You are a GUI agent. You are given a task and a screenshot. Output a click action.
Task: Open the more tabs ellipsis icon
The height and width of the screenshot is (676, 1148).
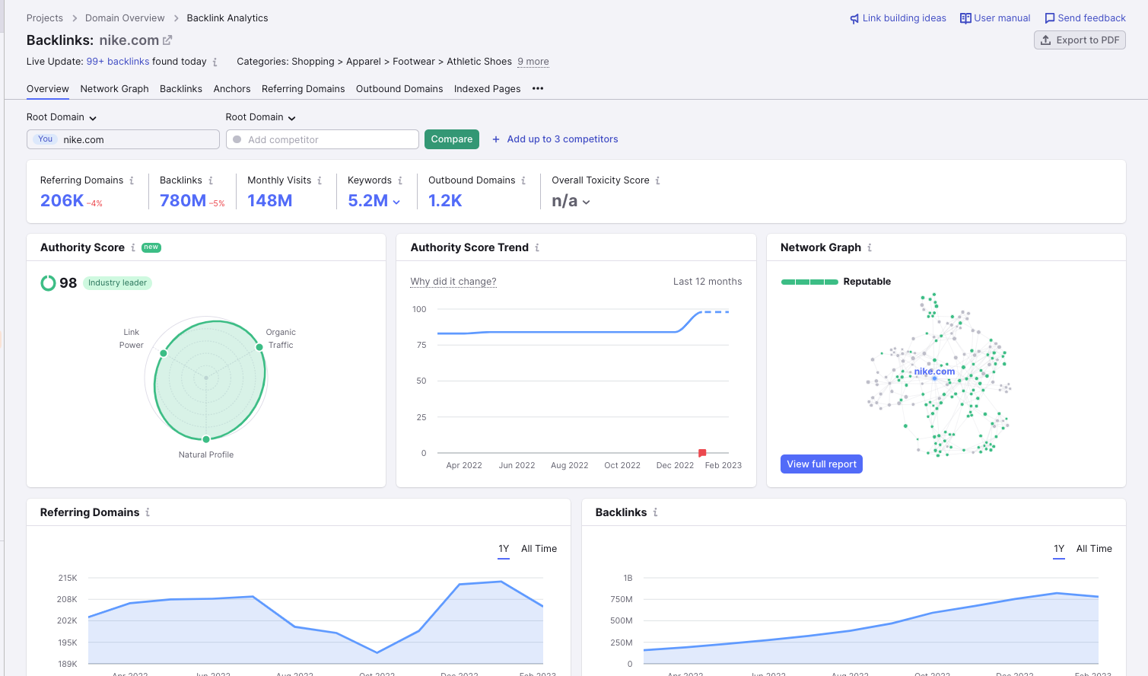coord(538,89)
